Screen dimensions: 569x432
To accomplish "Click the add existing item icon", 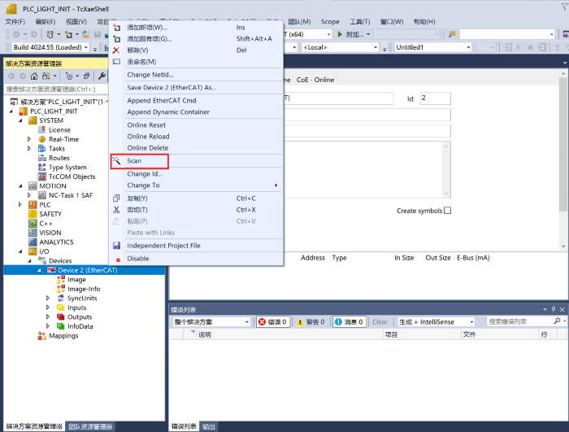I will [116, 39].
